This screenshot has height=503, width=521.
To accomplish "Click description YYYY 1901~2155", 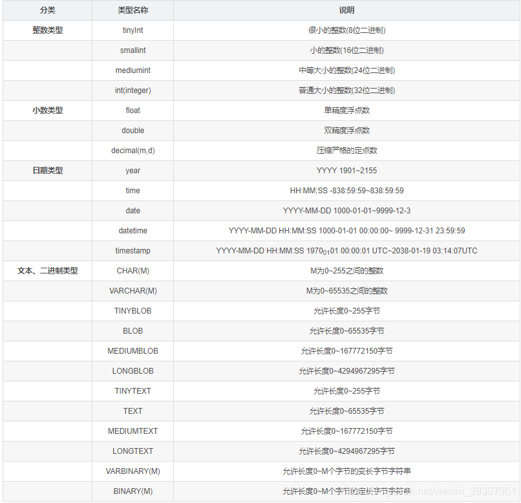I will pyautogui.click(x=346, y=171).
